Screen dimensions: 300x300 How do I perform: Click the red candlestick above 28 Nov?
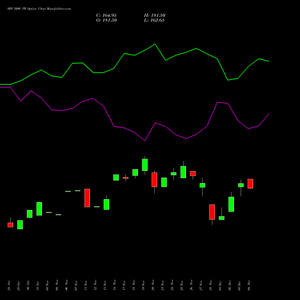click(212, 212)
